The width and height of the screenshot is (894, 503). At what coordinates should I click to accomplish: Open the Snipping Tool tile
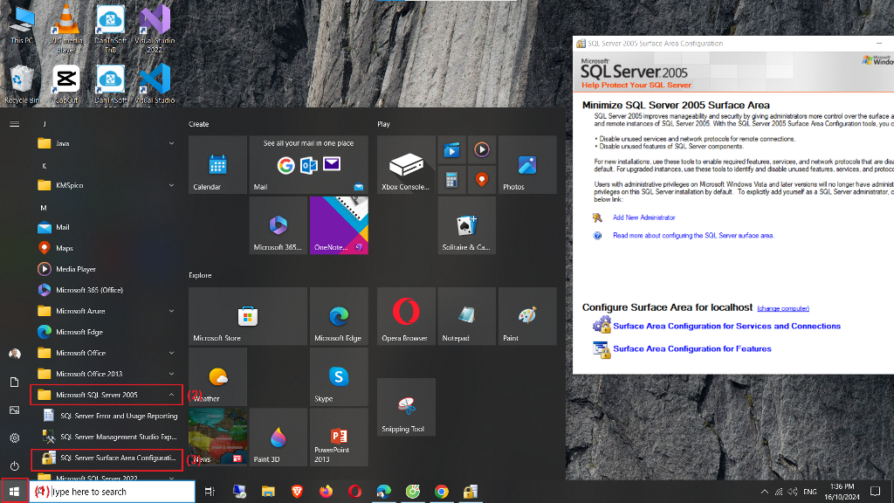coord(406,407)
